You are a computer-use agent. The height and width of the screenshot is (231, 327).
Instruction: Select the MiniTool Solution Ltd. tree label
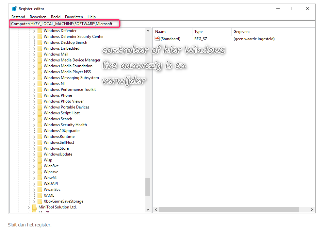58,207
